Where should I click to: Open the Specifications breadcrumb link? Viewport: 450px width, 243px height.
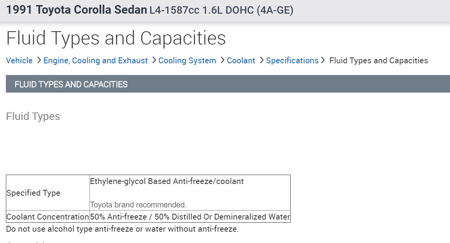[x=292, y=61]
